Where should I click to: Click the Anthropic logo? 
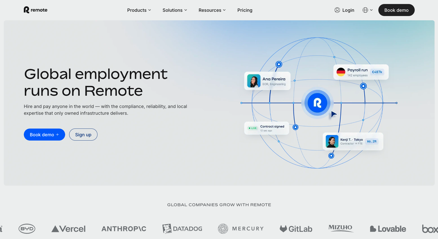124,229
